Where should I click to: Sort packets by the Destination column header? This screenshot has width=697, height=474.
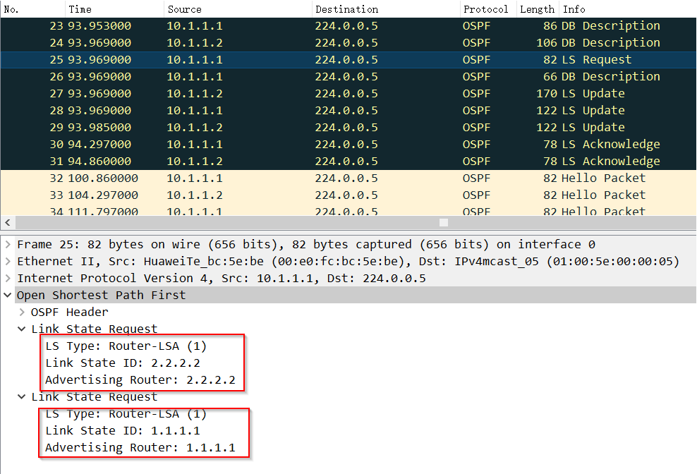[386, 9]
